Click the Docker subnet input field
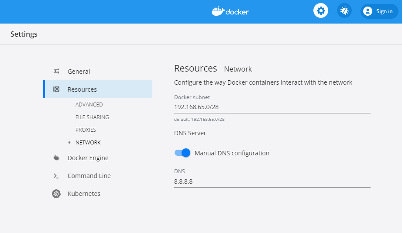The height and width of the screenshot is (233, 402). (272, 107)
